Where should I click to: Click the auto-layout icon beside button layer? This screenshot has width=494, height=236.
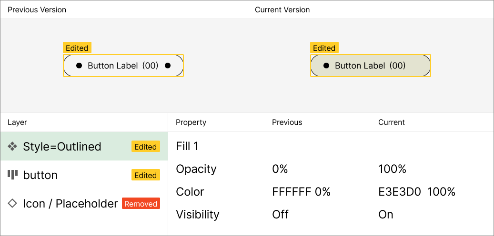pos(12,175)
